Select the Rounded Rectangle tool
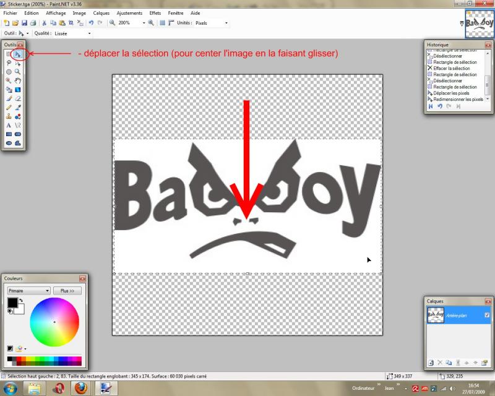Image resolution: width=495 pixels, height=396 pixels. [x=18, y=134]
